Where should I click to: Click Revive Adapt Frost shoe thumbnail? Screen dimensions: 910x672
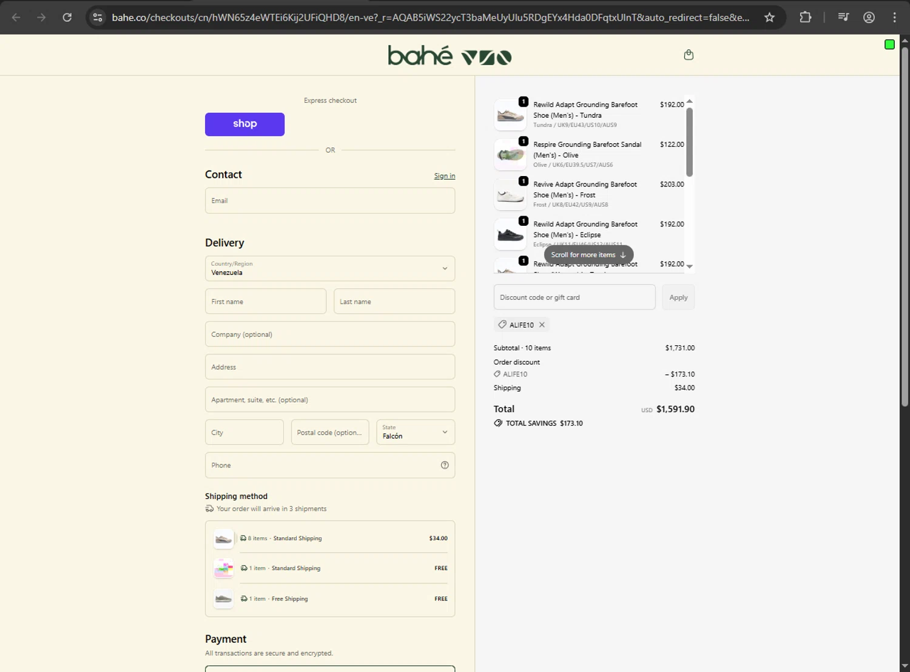coord(510,194)
